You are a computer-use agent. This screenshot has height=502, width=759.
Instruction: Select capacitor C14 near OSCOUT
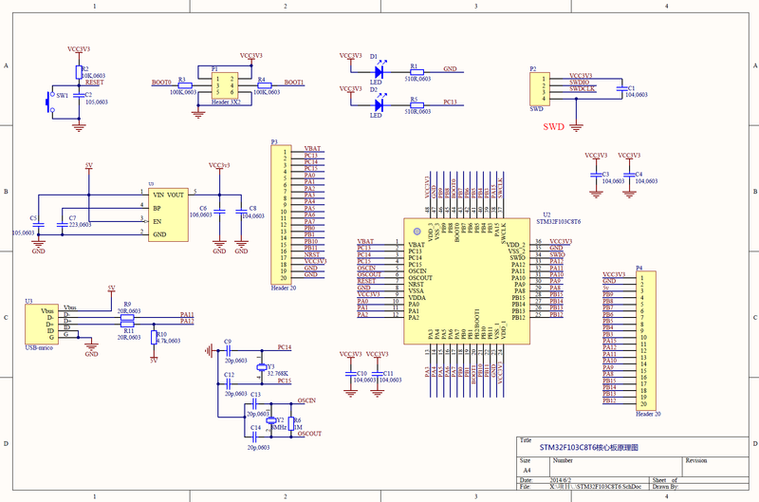255,437
